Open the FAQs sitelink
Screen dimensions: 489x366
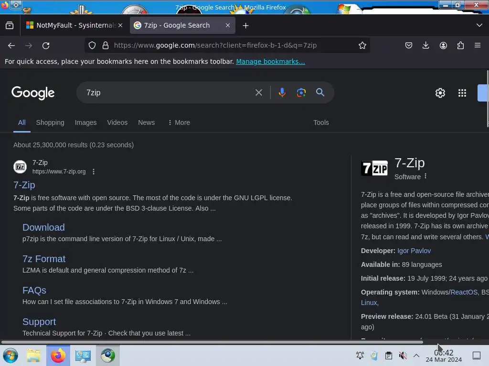(34, 290)
